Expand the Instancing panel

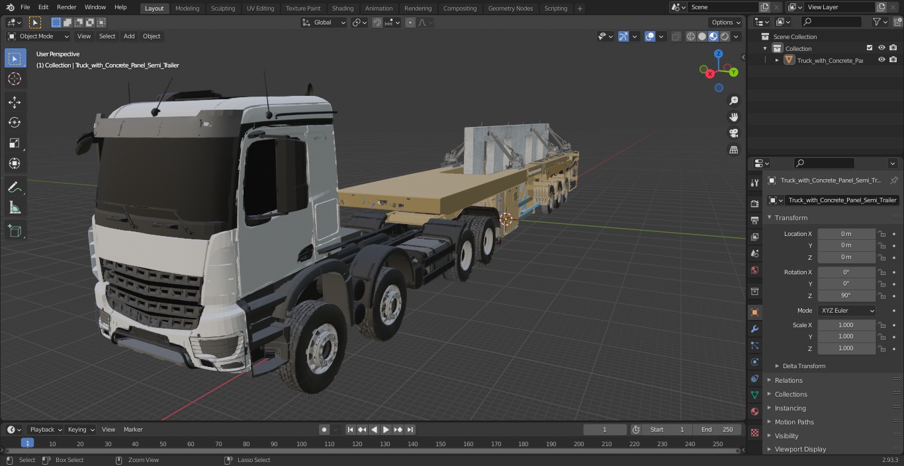coord(790,408)
